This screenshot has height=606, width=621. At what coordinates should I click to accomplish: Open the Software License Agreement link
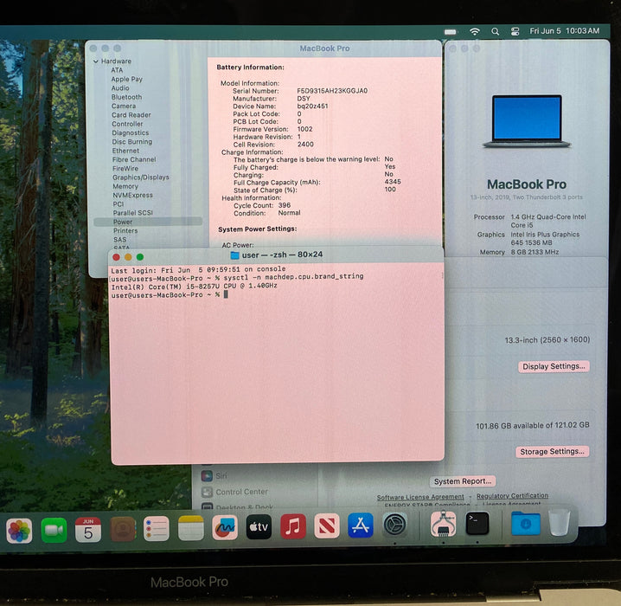pyautogui.click(x=420, y=497)
